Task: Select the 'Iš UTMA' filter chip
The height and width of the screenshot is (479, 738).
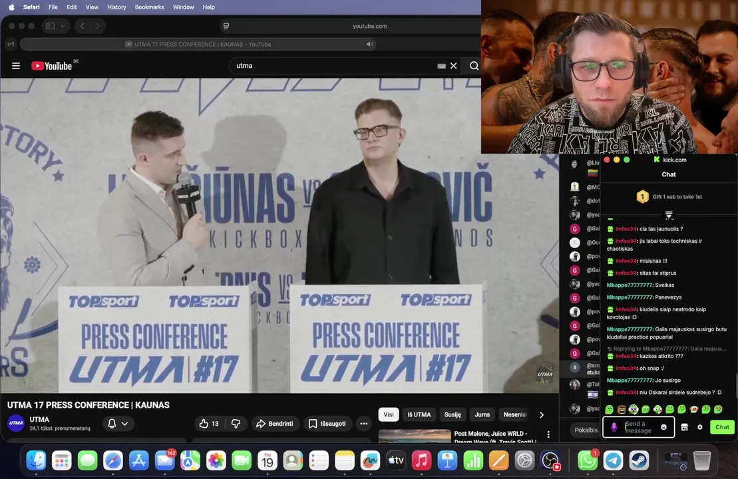Action: coord(419,414)
